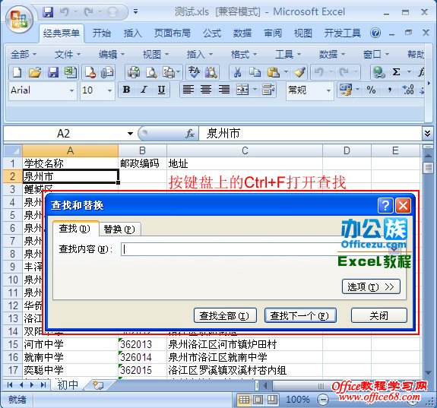The height and width of the screenshot is (408, 437).
Task: Select the 替换(P) tab in dialog
Action: [119, 229]
